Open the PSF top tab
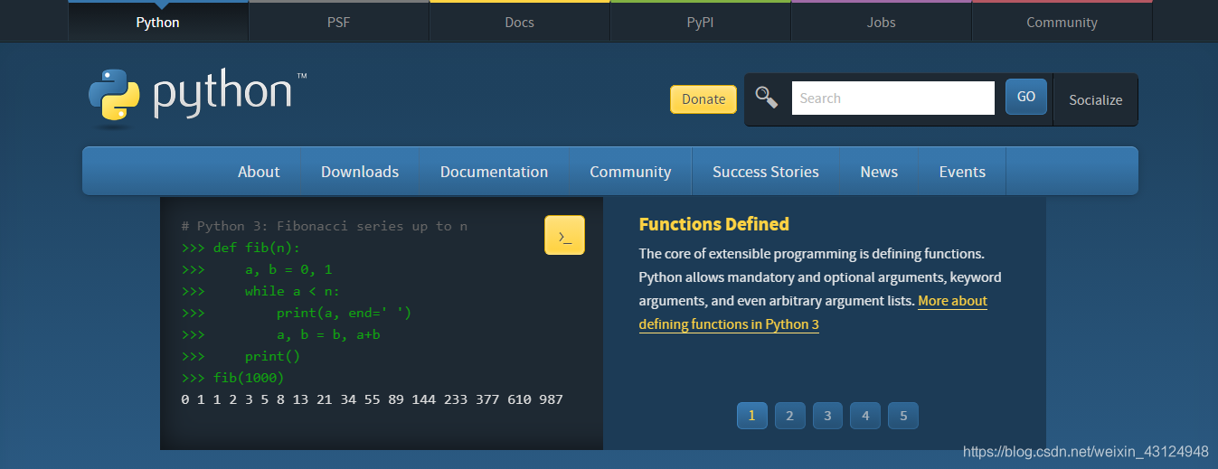 [339, 22]
